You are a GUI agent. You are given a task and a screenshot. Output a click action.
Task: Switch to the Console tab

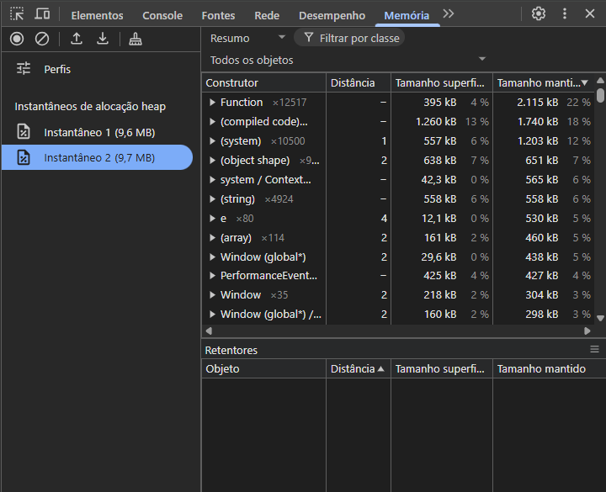(x=162, y=15)
